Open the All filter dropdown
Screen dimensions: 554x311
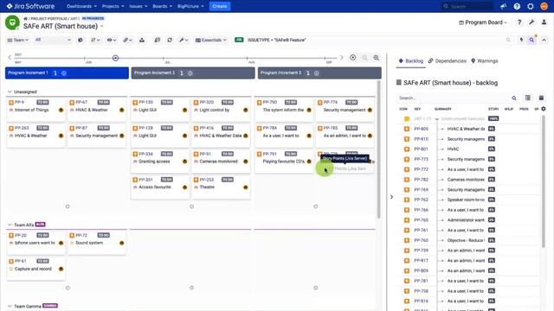pos(53,40)
